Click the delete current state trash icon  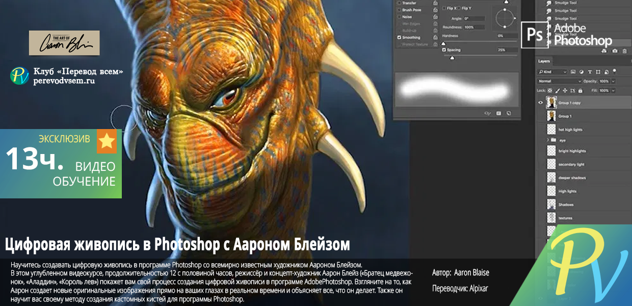[x=624, y=51]
